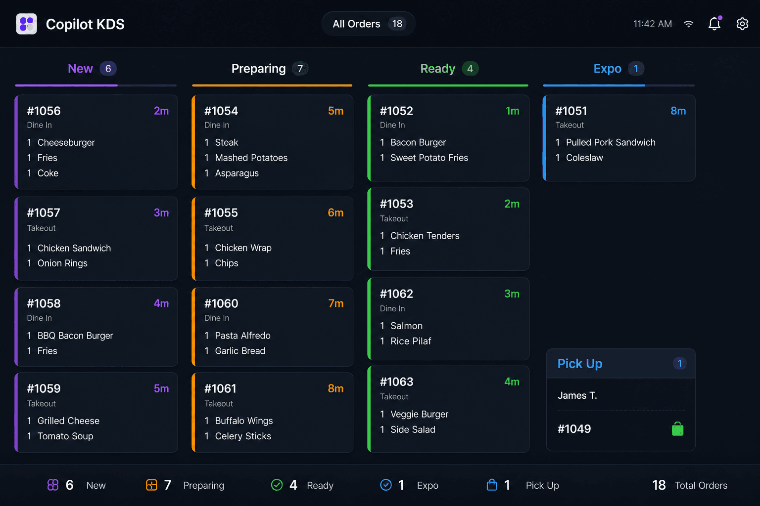This screenshot has height=506, width=760.
Task: Click the Ready count badge showing 4
Action: click(470, 69)
